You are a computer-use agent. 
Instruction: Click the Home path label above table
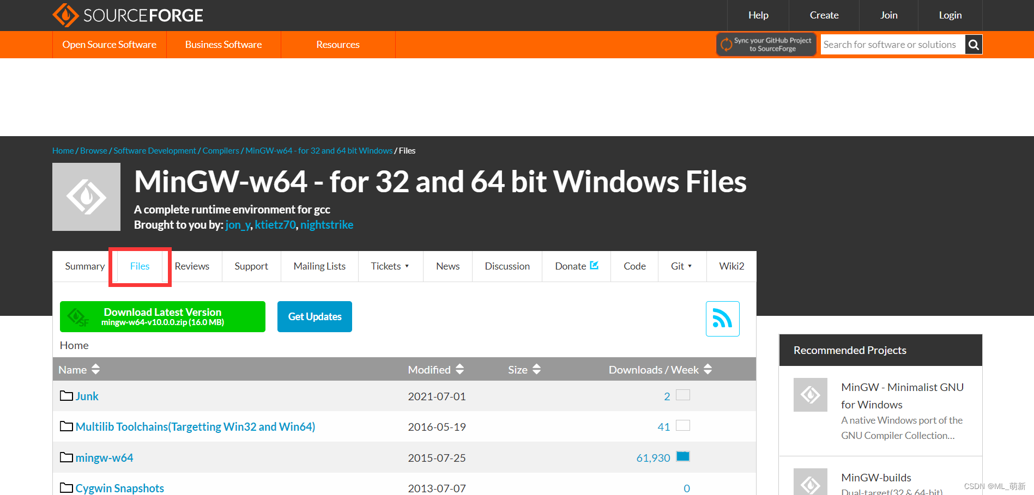[x=74, y=345]
